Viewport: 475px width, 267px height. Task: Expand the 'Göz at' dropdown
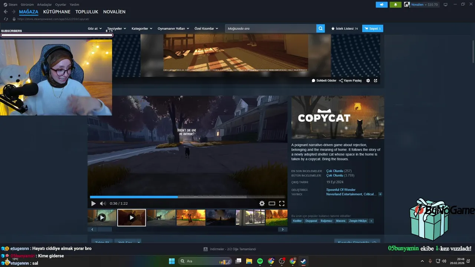click(95, 29)
